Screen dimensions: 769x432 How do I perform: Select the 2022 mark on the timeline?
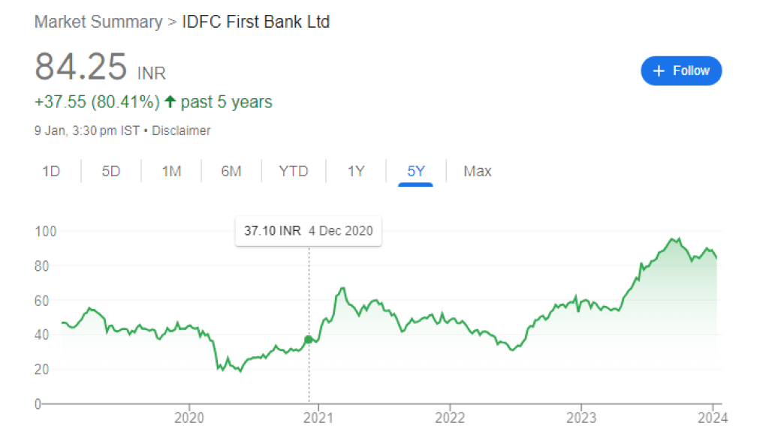[x=450, y=417]
